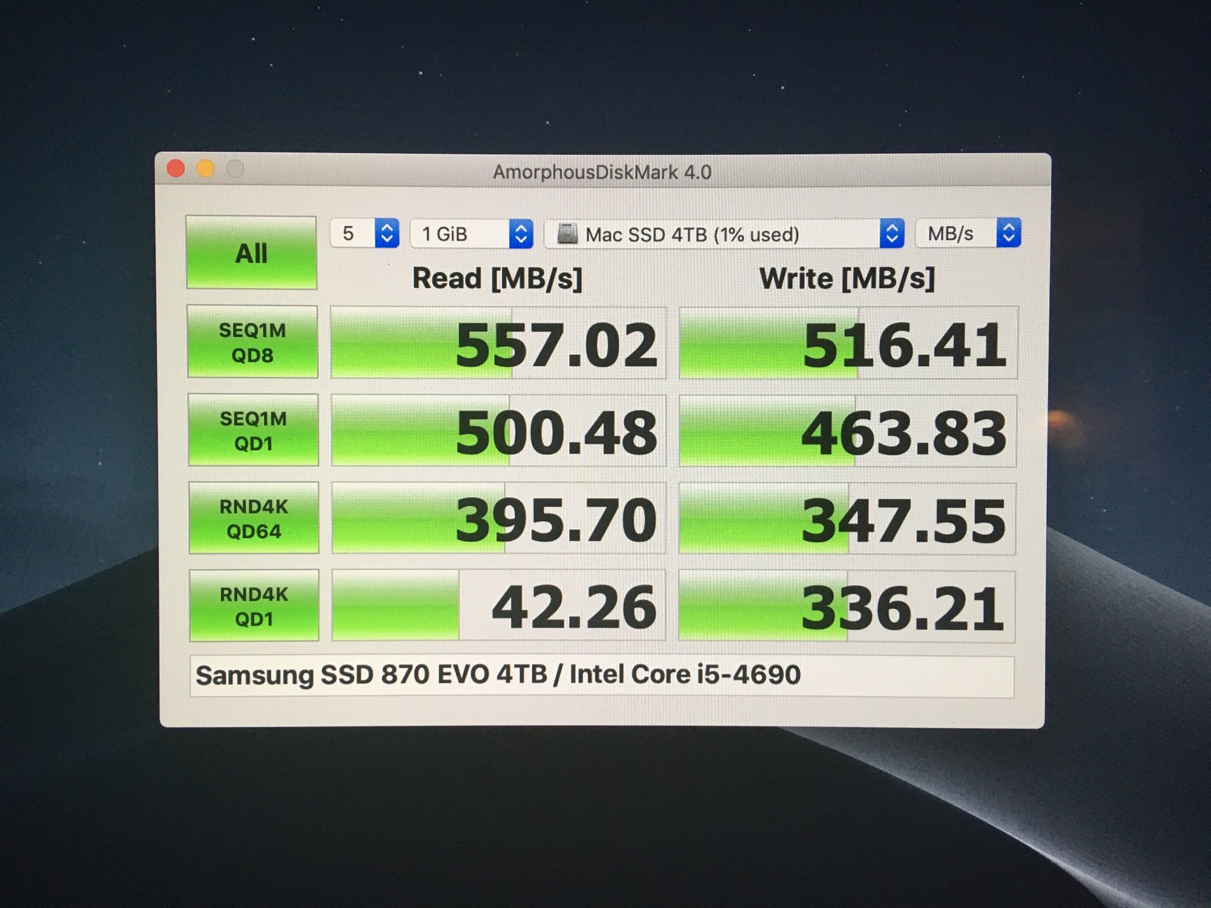Click the green All benchmark button
This screenshot has width=1211, height=908.
coord(251,252)
